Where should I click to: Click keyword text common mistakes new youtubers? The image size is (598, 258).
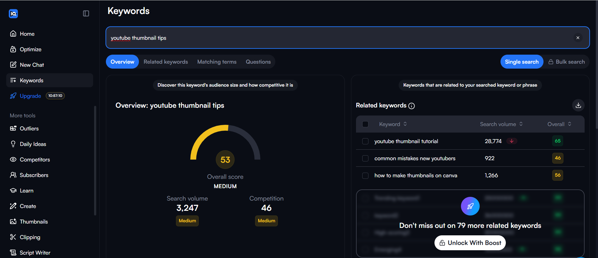[415, 158]
